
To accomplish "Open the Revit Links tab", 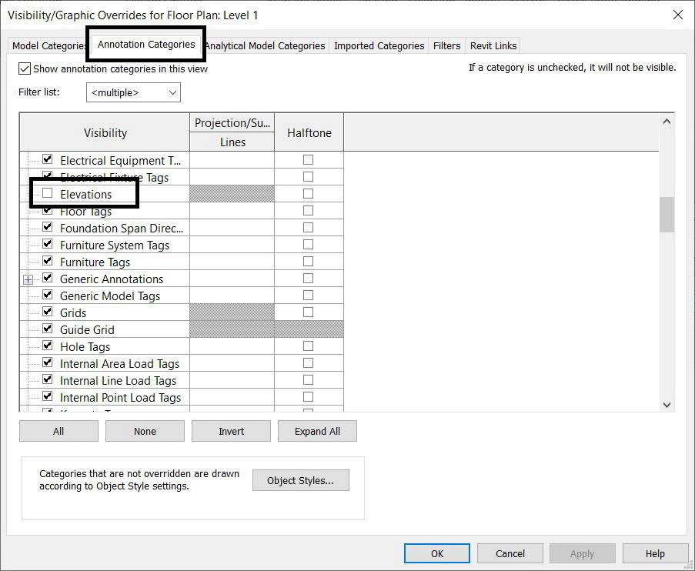I will [x=493, y=45].
